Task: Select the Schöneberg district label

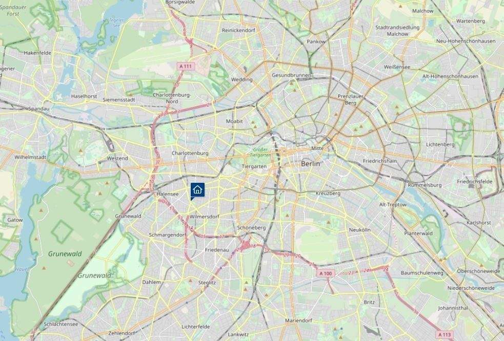Action: pyautogui.click(x=251, y=228)
